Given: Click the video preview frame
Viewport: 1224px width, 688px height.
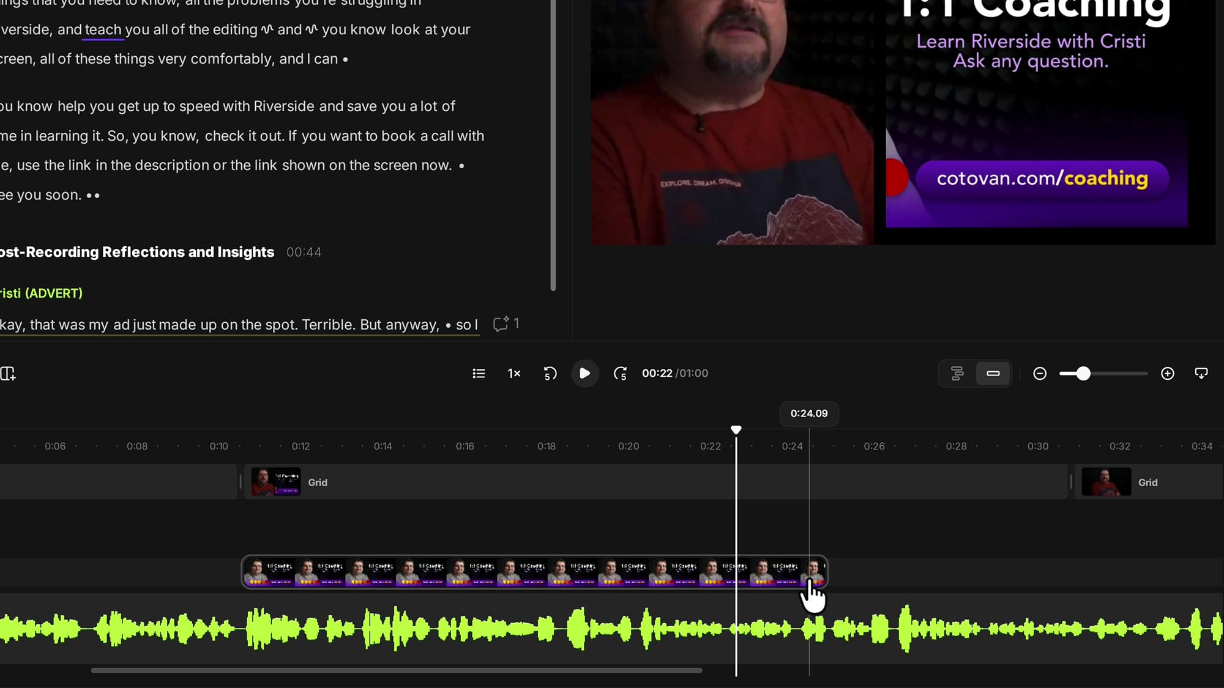Looking at the screenshot, I should (903, 122).
